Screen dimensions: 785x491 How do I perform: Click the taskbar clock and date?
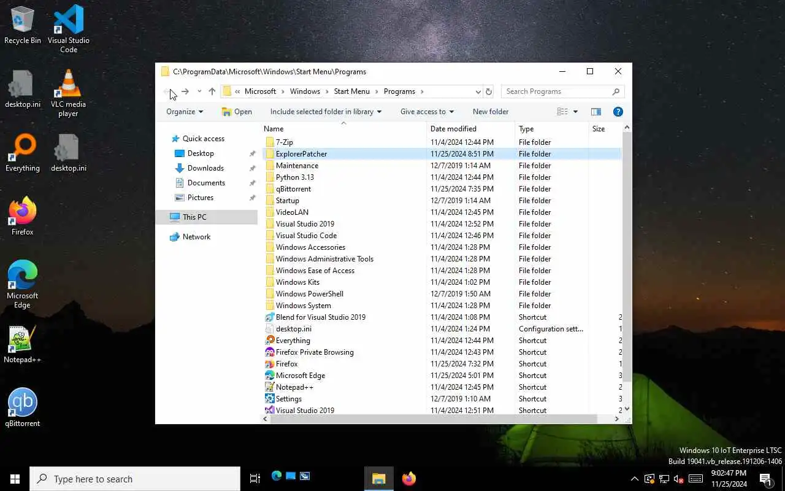coord(729,479)
